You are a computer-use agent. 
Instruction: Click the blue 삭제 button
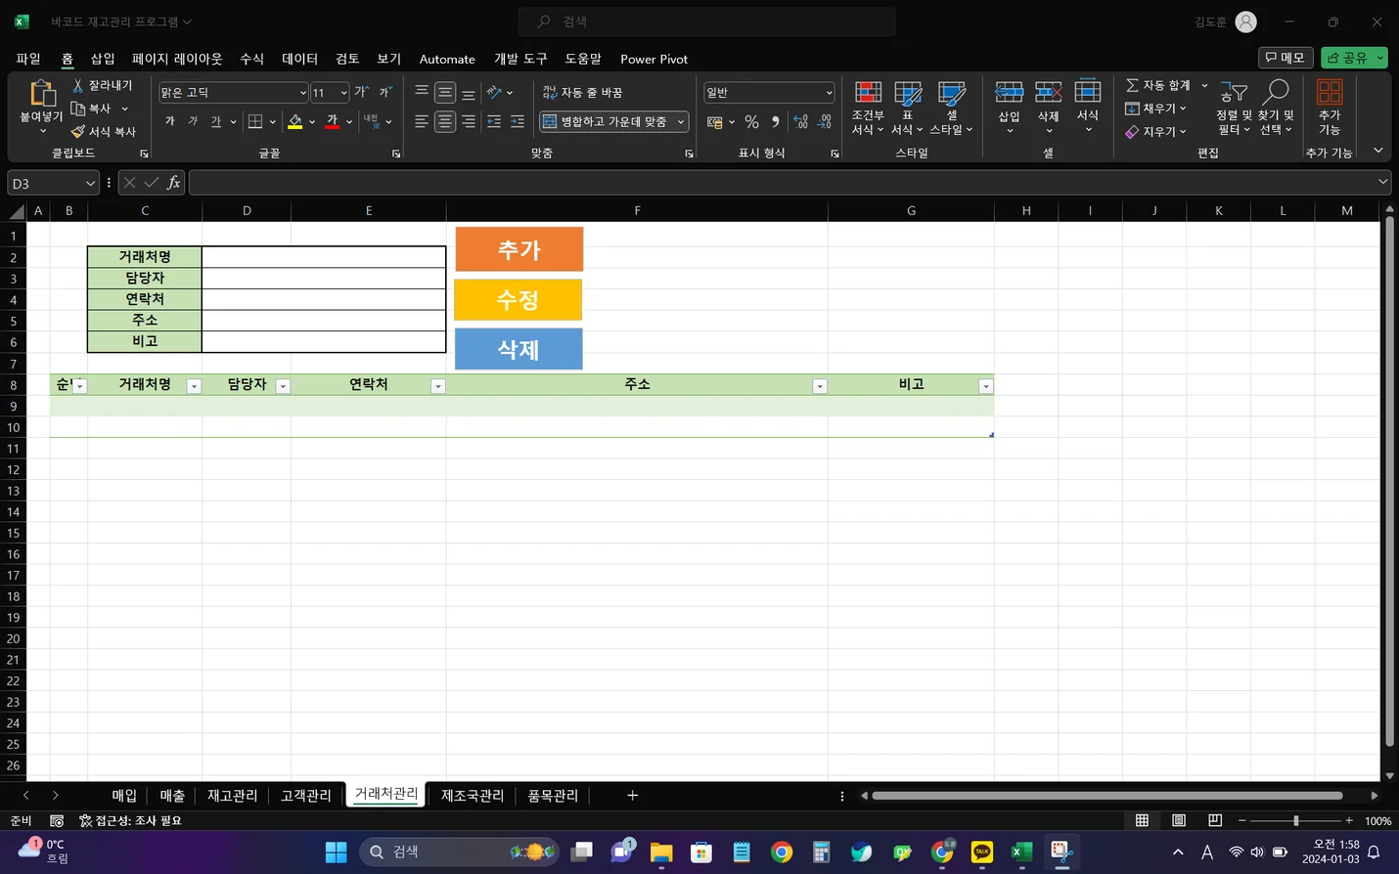point(519,349)
